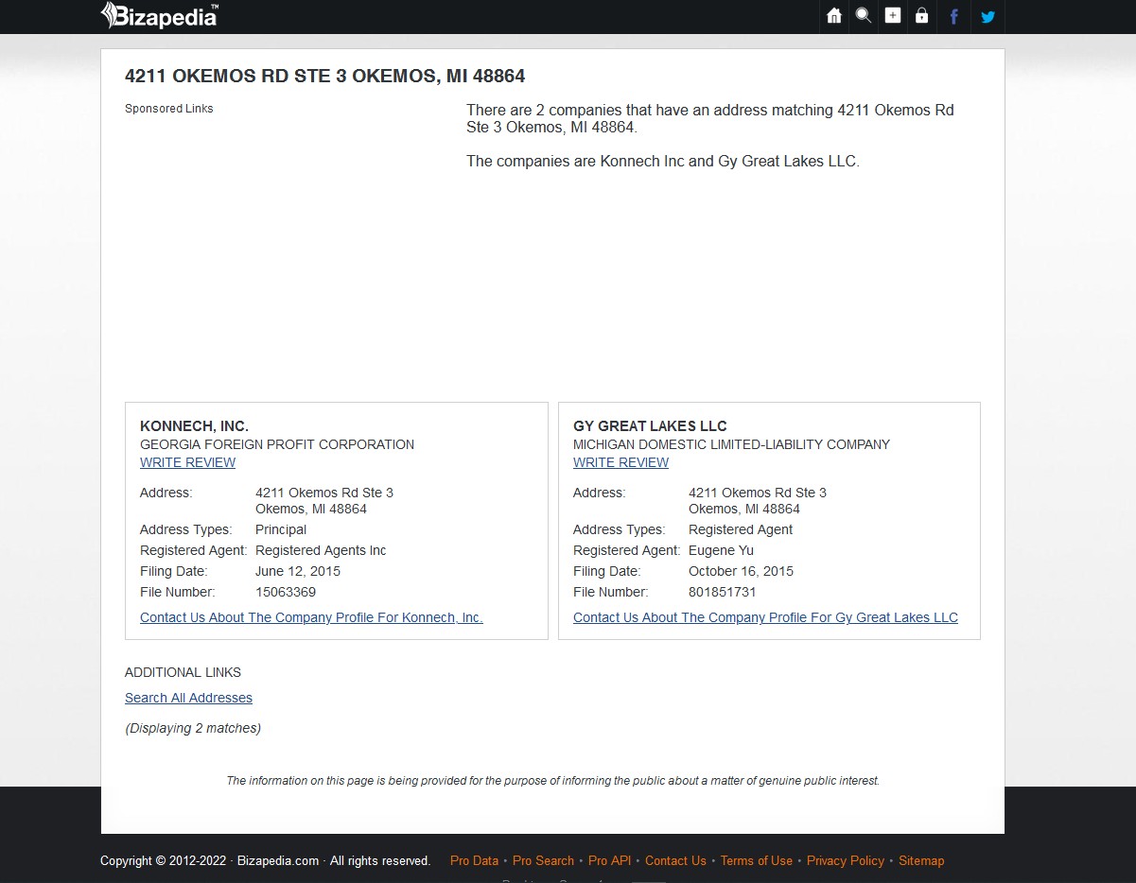
Task: Contact about the Gy Great Lakes LLC profile
Action: [765, 617]
